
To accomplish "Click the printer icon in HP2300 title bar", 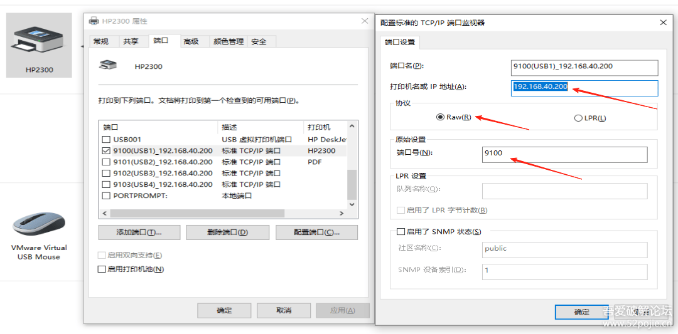I will coord(94,21).
